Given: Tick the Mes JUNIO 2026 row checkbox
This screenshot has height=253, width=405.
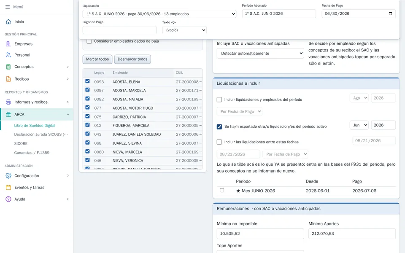Looking at the screenshot, I should tap(222, 190).
